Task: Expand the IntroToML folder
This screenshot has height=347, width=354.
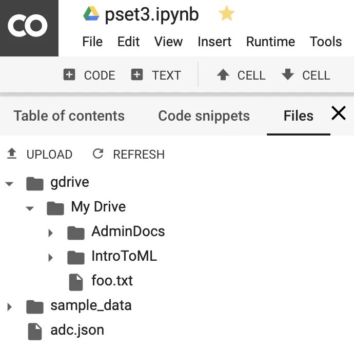Action: click(x=50, y=257)
